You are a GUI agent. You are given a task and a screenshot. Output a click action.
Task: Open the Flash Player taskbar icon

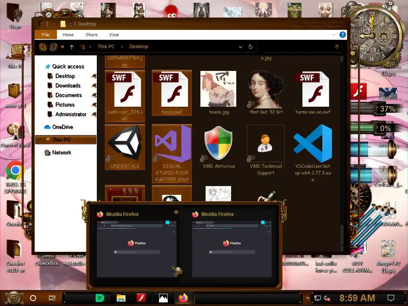pos(141,298)
